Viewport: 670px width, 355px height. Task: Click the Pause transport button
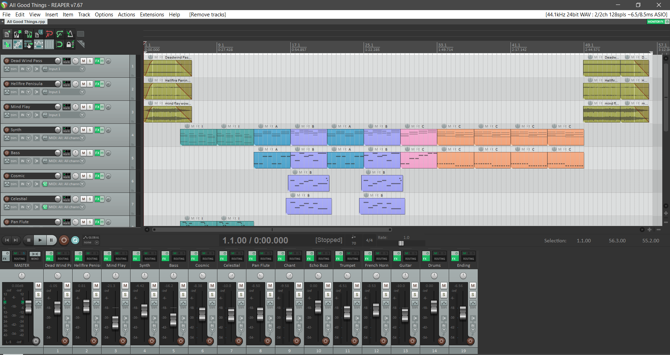[51, 240]
